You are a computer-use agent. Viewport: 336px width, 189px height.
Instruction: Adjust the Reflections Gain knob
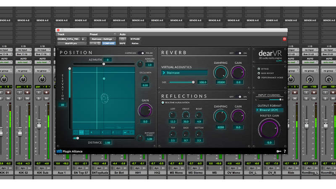(x=238, y=116)
